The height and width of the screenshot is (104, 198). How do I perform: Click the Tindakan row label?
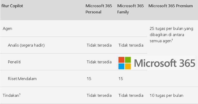[12, 95]
